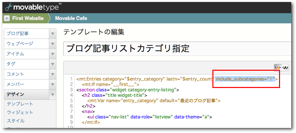Expand the ブログ記事 menu arrow

(x=52, y=34)
